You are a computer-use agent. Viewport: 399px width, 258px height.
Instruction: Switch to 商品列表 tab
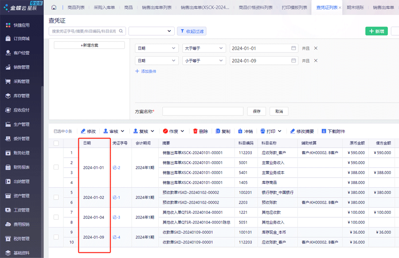pyautogui.click(x=76, y=8)
